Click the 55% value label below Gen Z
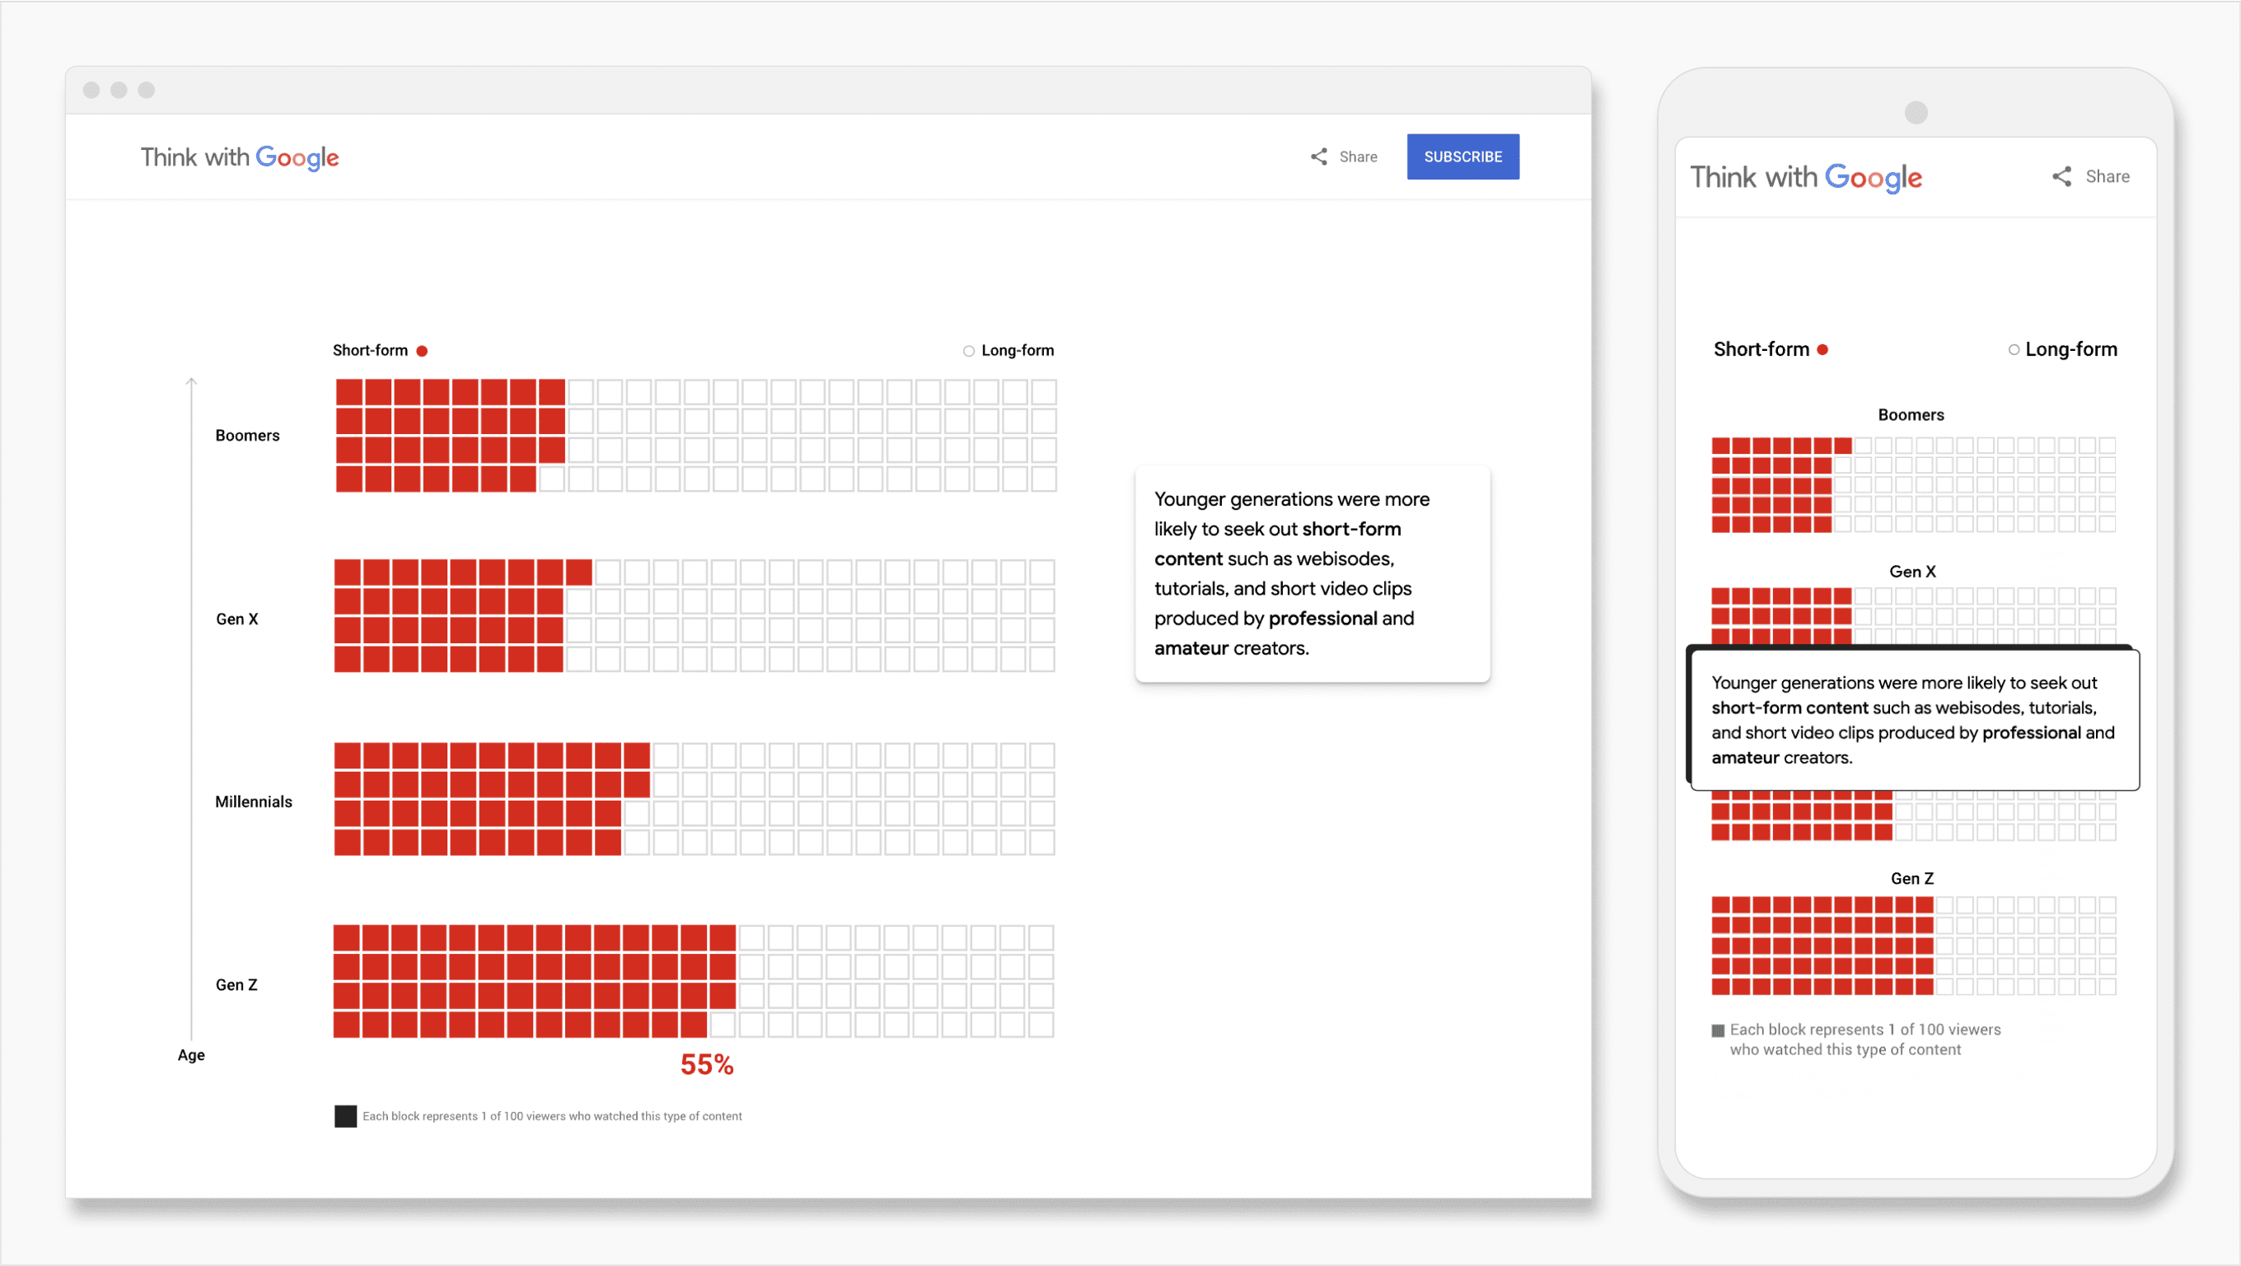The width and height of the screenshot is (2241, 1266). (x=705, y=1063)
